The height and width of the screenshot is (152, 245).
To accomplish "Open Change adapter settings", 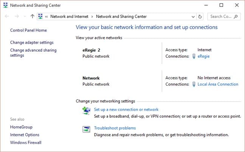I will pyautogui.click(x=32, y=42).
